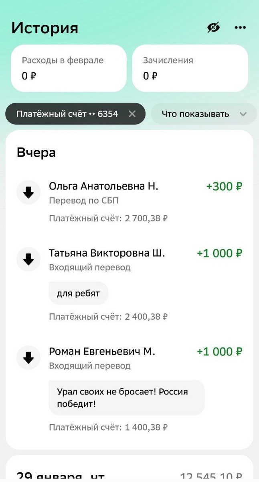Open the three-dot options menu
The height and width of the screenshot is (482, 259).
(x=240, y=27)
